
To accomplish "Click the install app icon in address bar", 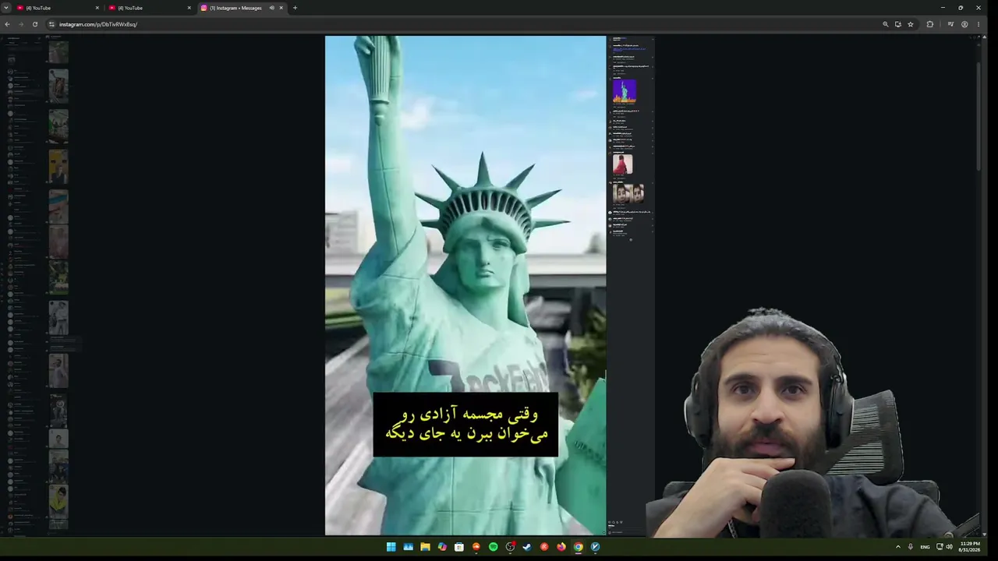I will 898,24.
